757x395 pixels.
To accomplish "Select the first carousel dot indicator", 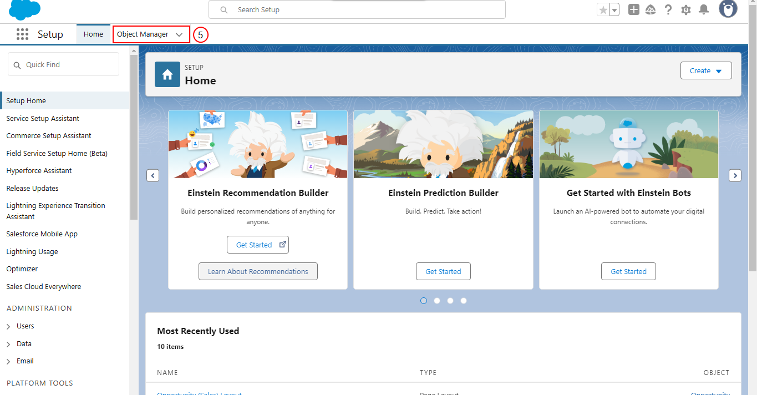I will point(424,301).
